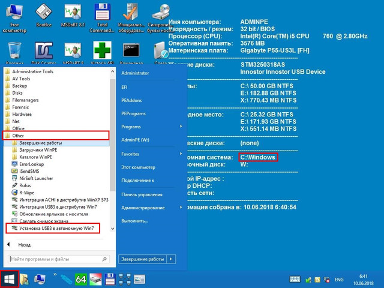Expand the Disks folder

pos(57,93)
